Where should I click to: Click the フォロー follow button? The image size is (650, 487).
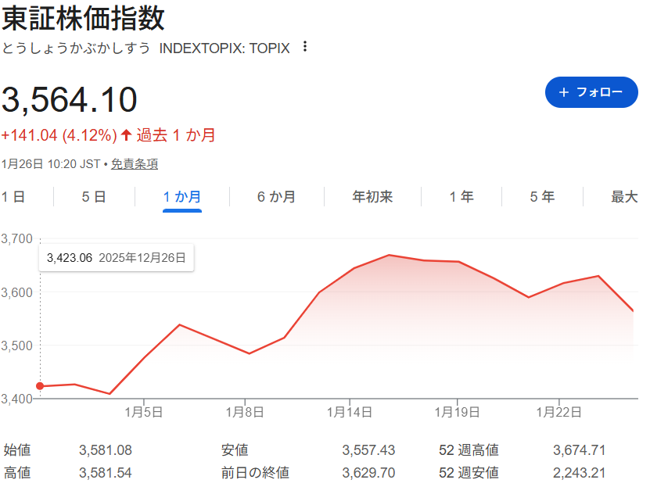[591, 92]
